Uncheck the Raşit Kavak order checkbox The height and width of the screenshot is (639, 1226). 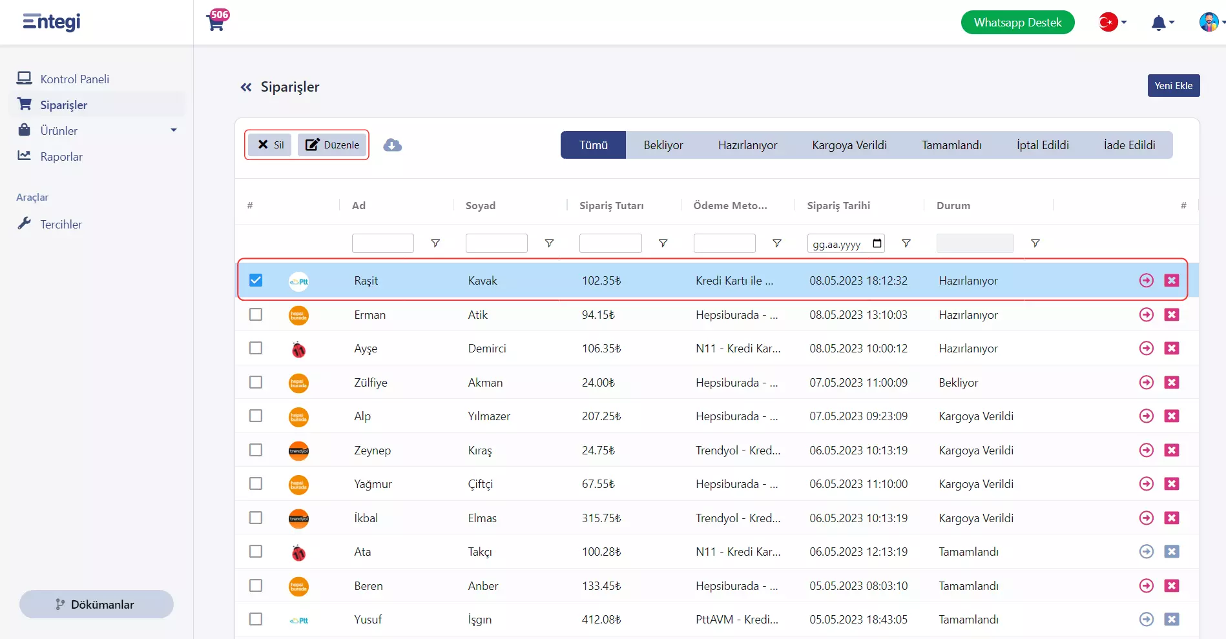pos(256,280)
